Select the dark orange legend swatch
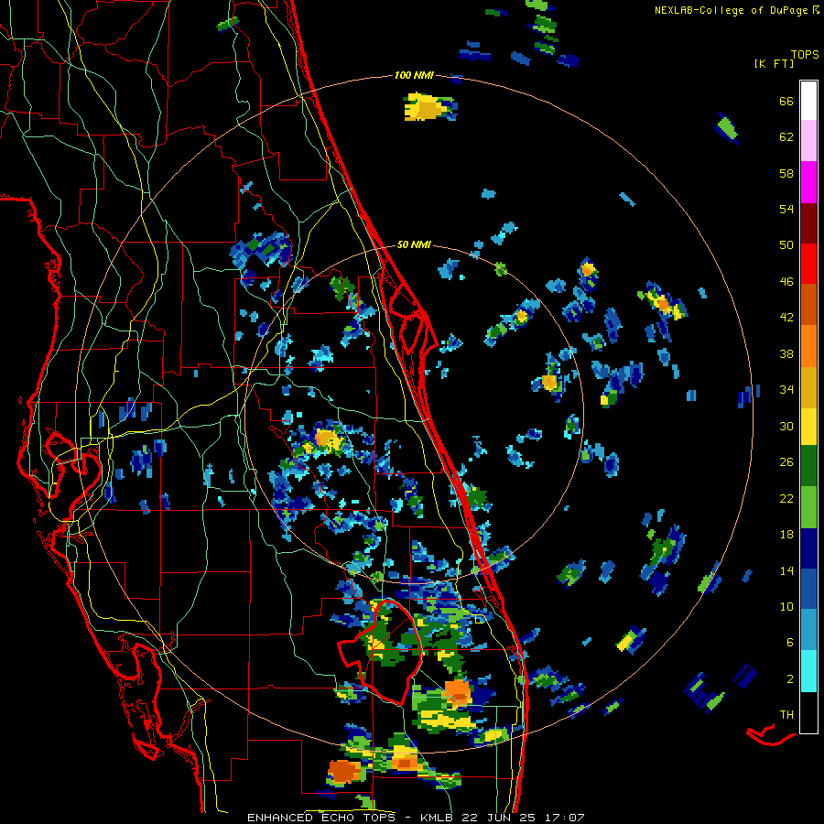This screenshot has width=824, height=824. coord(808,304)
